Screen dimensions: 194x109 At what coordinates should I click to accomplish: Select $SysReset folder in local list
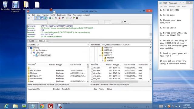(34, 73)
